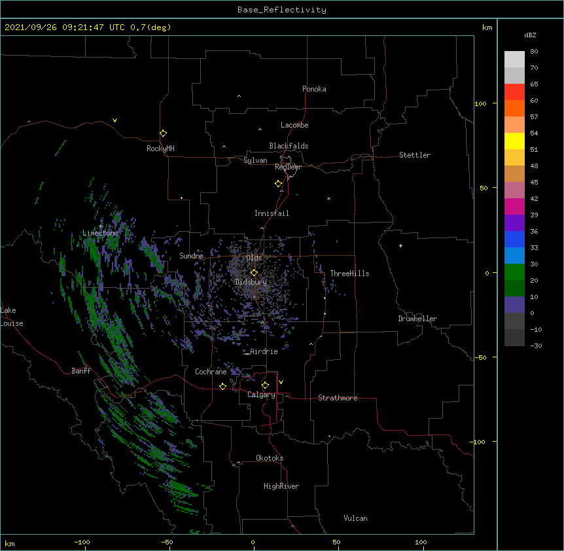Click the Vulcan town label
This screenshot has width=564, height=551.
coord(355,518)
